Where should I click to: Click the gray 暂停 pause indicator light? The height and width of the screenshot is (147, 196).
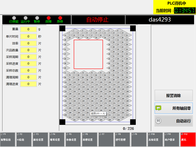(37, 18)
